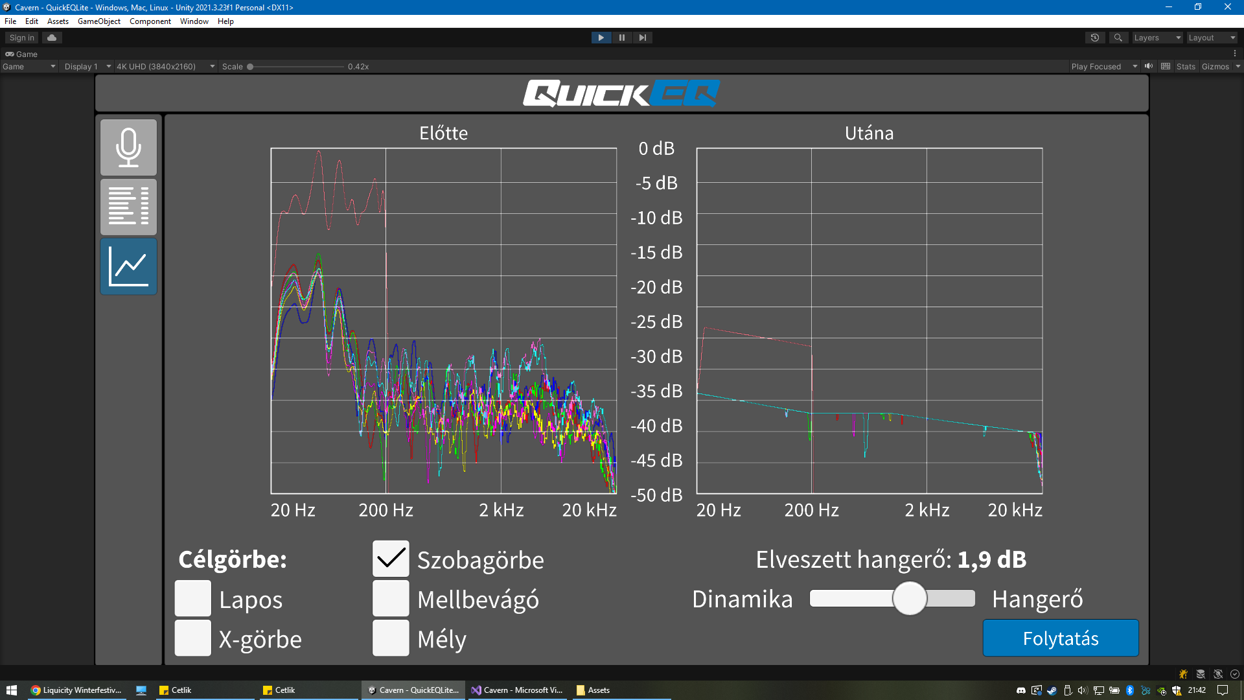
Task: Toggle Unity shortcuts keyboard icon
Action: coord(1166,66)
